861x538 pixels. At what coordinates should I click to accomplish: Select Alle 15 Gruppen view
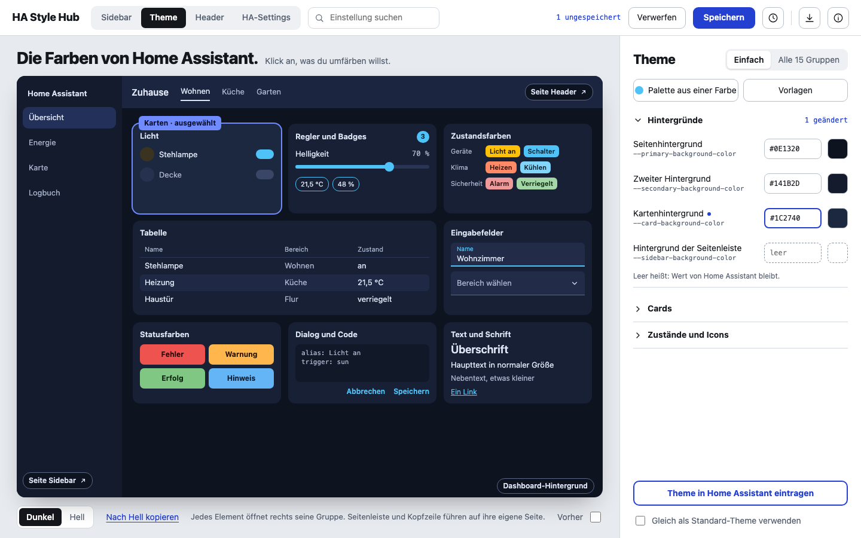pos(808,60)
